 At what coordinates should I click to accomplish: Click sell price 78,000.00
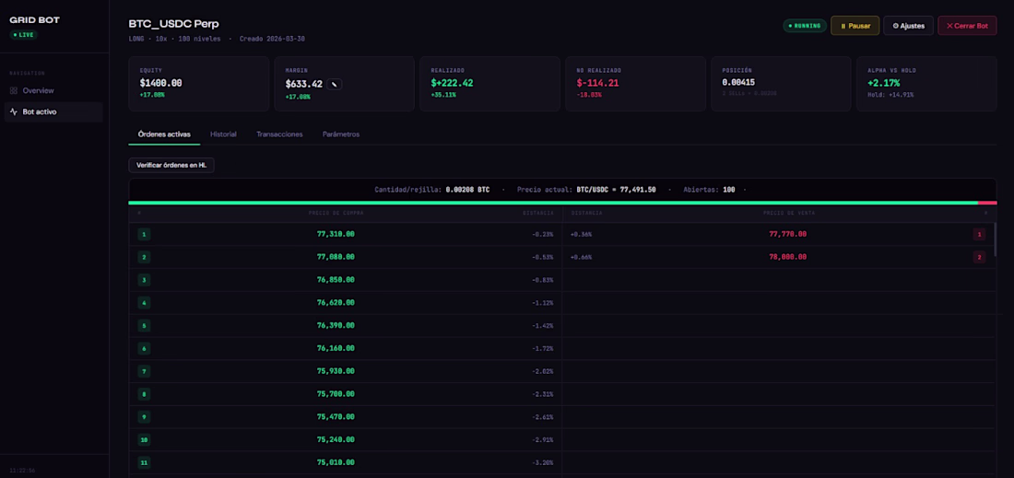787,257
